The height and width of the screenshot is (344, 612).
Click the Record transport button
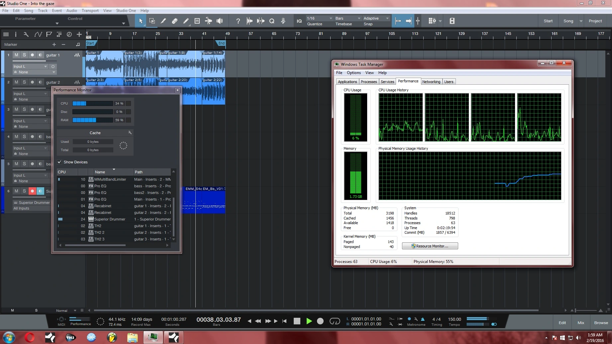(320, 321)
